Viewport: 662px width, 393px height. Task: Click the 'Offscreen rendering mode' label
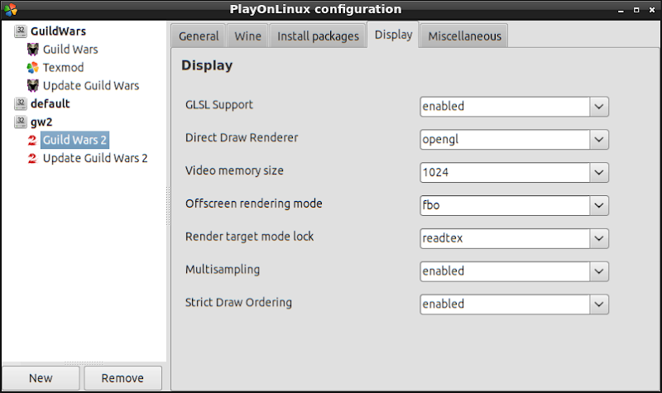pos(254,204)
